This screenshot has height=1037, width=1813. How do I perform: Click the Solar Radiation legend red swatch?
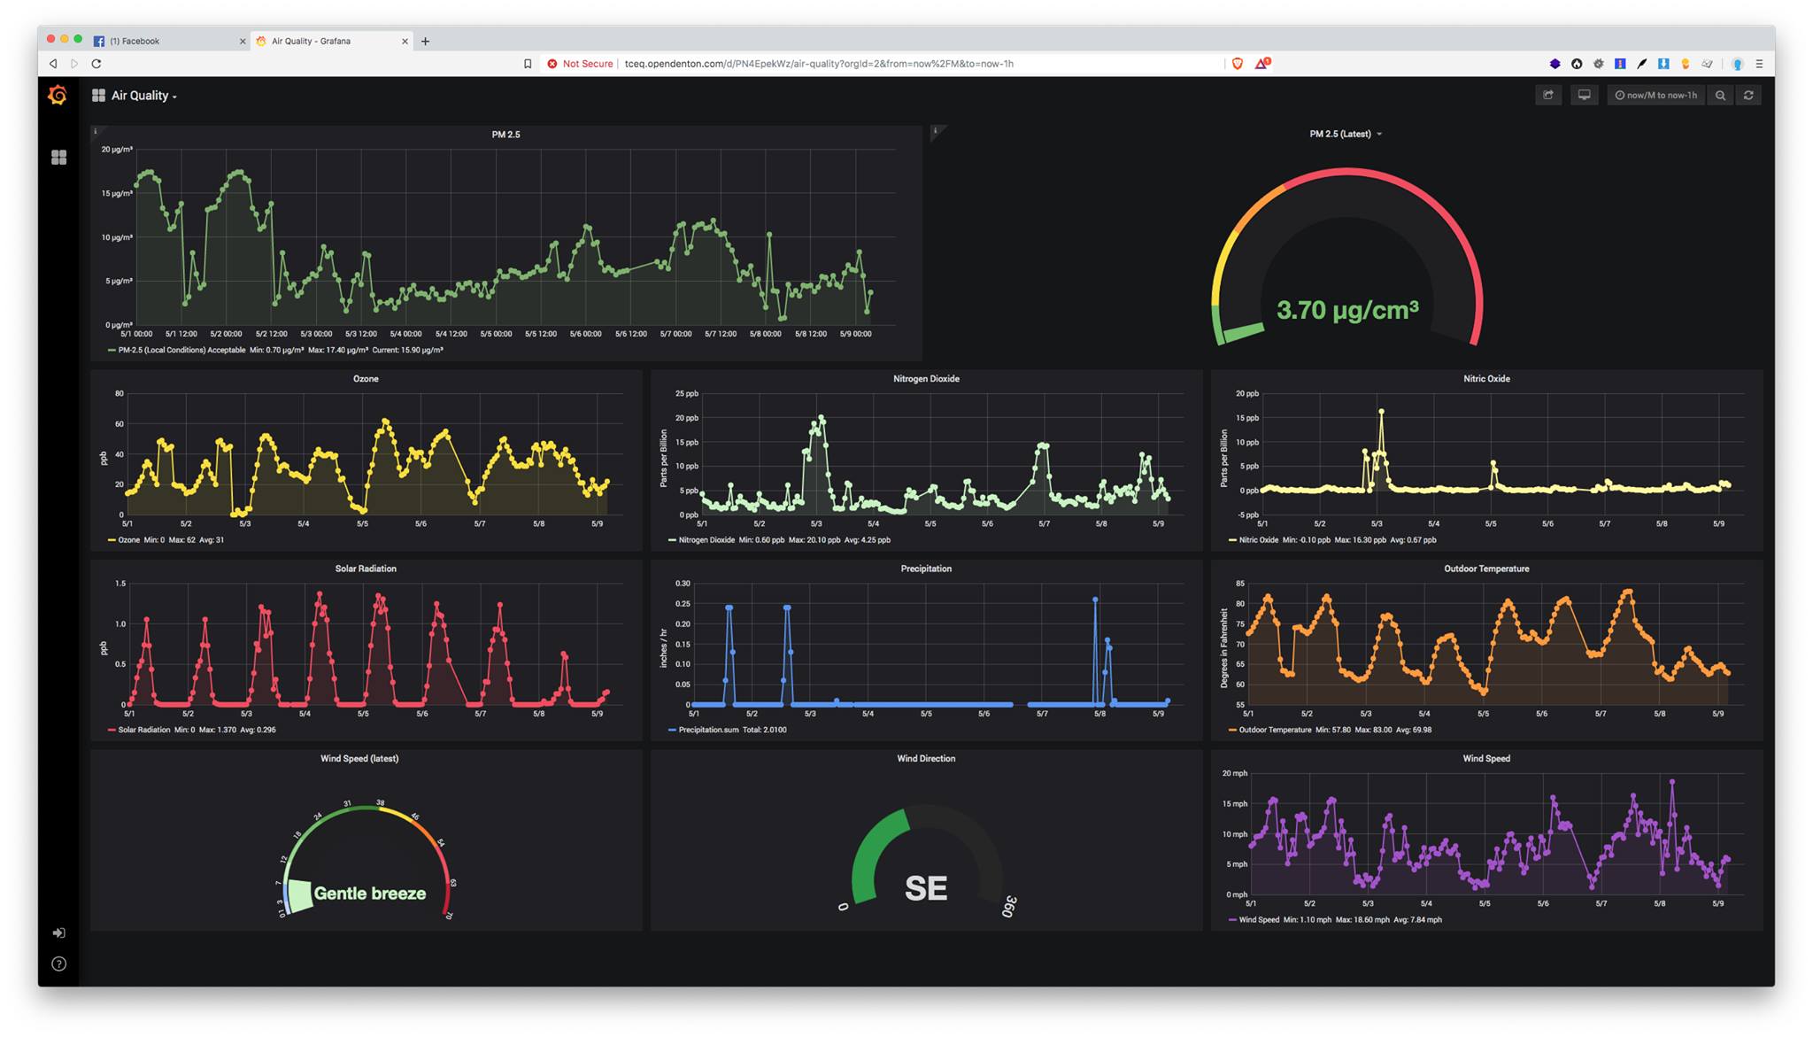(112, 731)
